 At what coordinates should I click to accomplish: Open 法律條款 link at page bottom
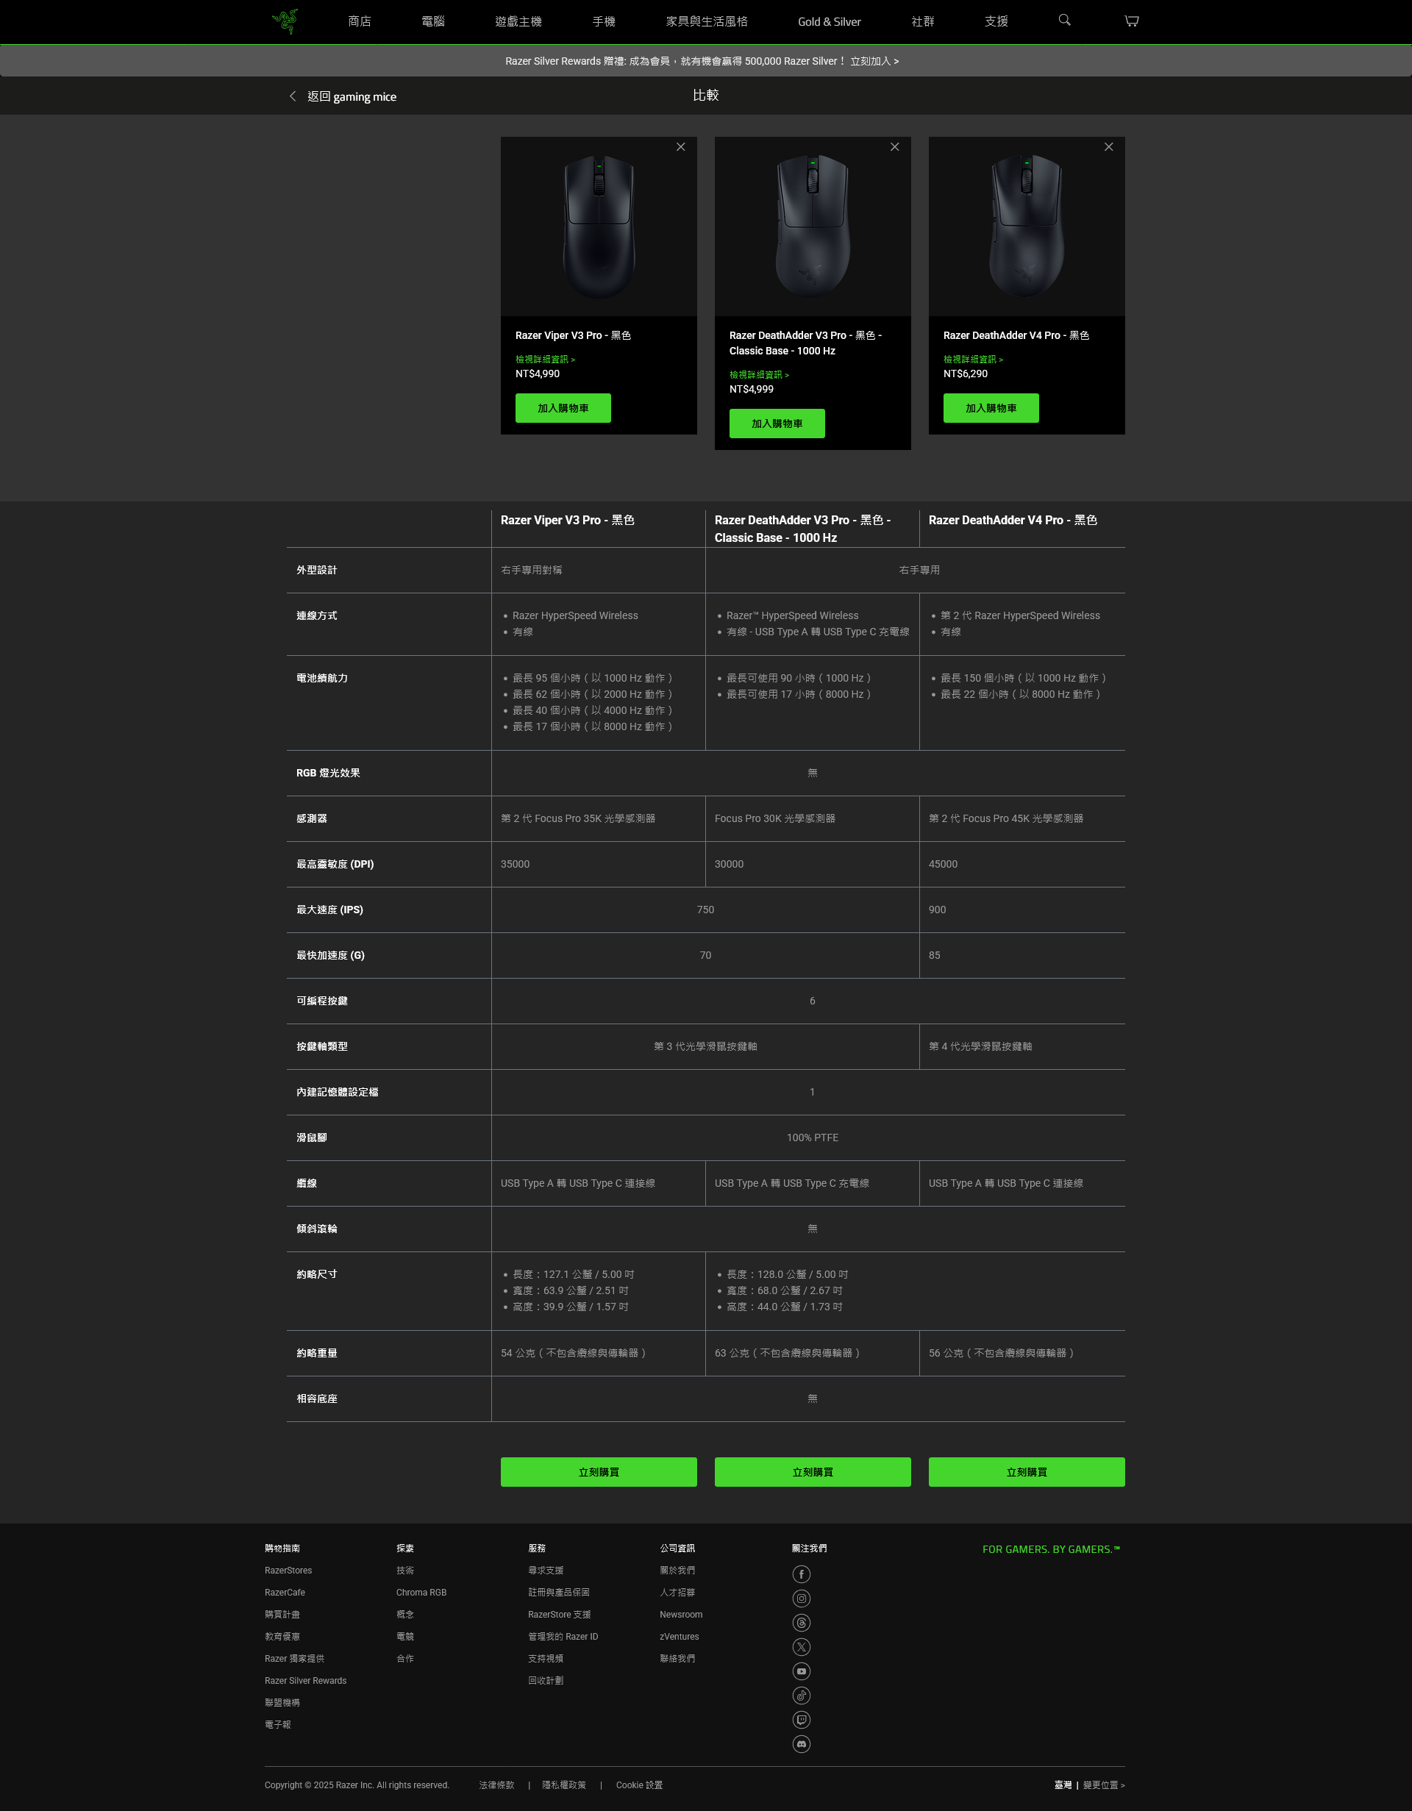click(496, 1785)
